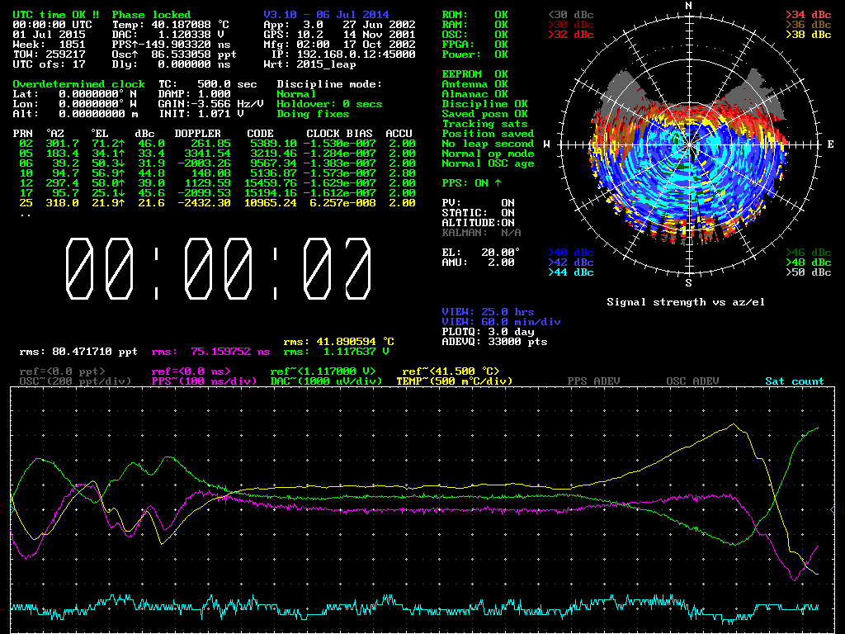Select the 'Wrt: 2015_leap' log name

(x=310, y=64)
